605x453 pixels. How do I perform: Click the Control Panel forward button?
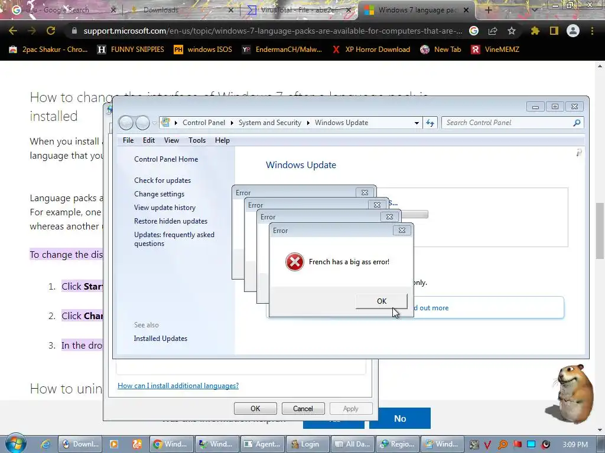tap(143, 123)
